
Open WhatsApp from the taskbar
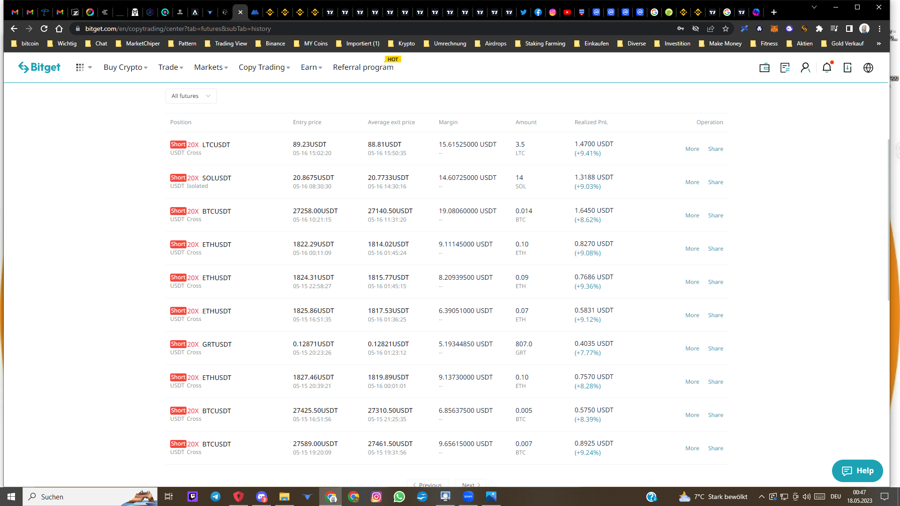(399, 497)
